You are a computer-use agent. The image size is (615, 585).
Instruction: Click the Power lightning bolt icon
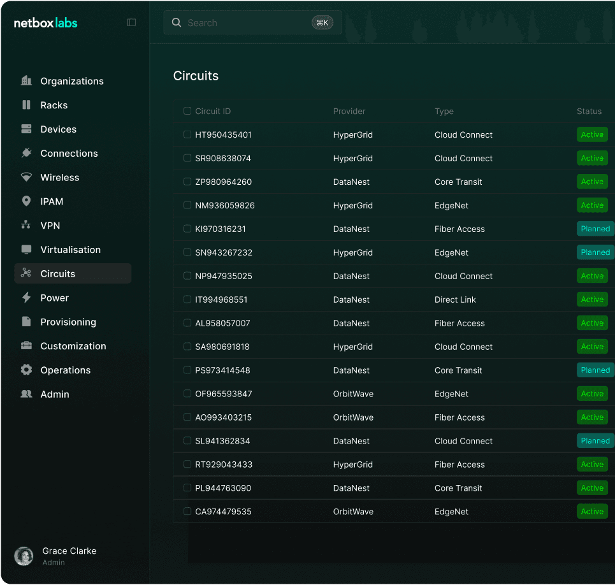[26, 298]
